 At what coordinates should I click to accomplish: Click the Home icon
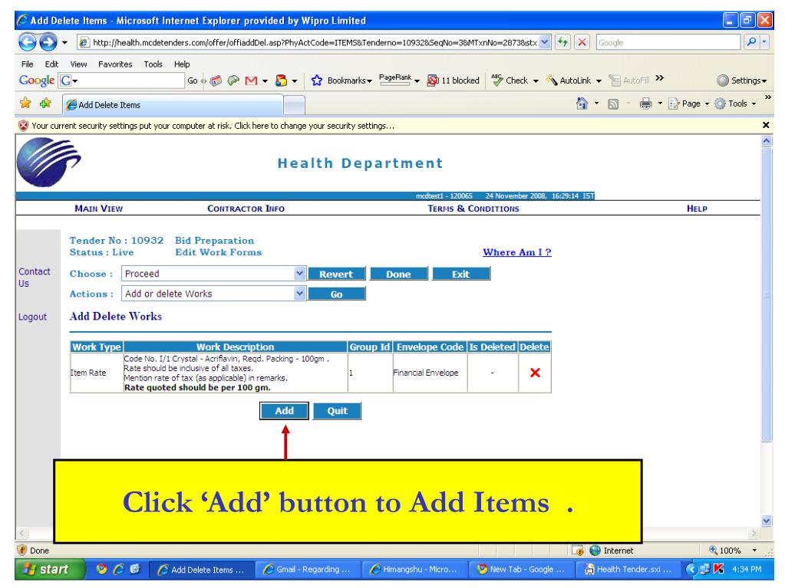[582, 103]
